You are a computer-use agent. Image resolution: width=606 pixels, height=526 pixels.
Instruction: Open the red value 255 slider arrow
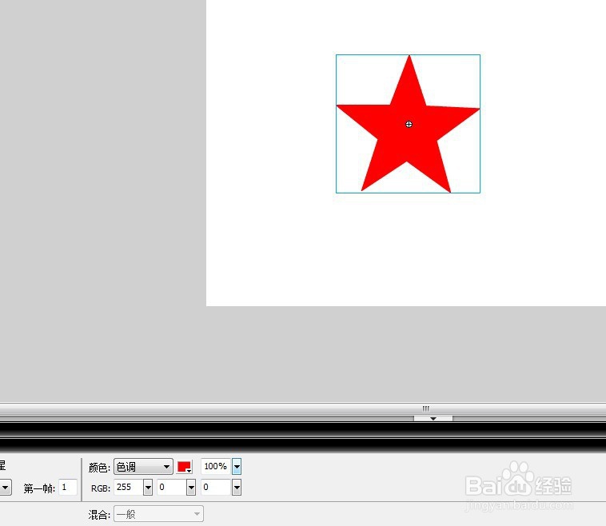(148, 488)
